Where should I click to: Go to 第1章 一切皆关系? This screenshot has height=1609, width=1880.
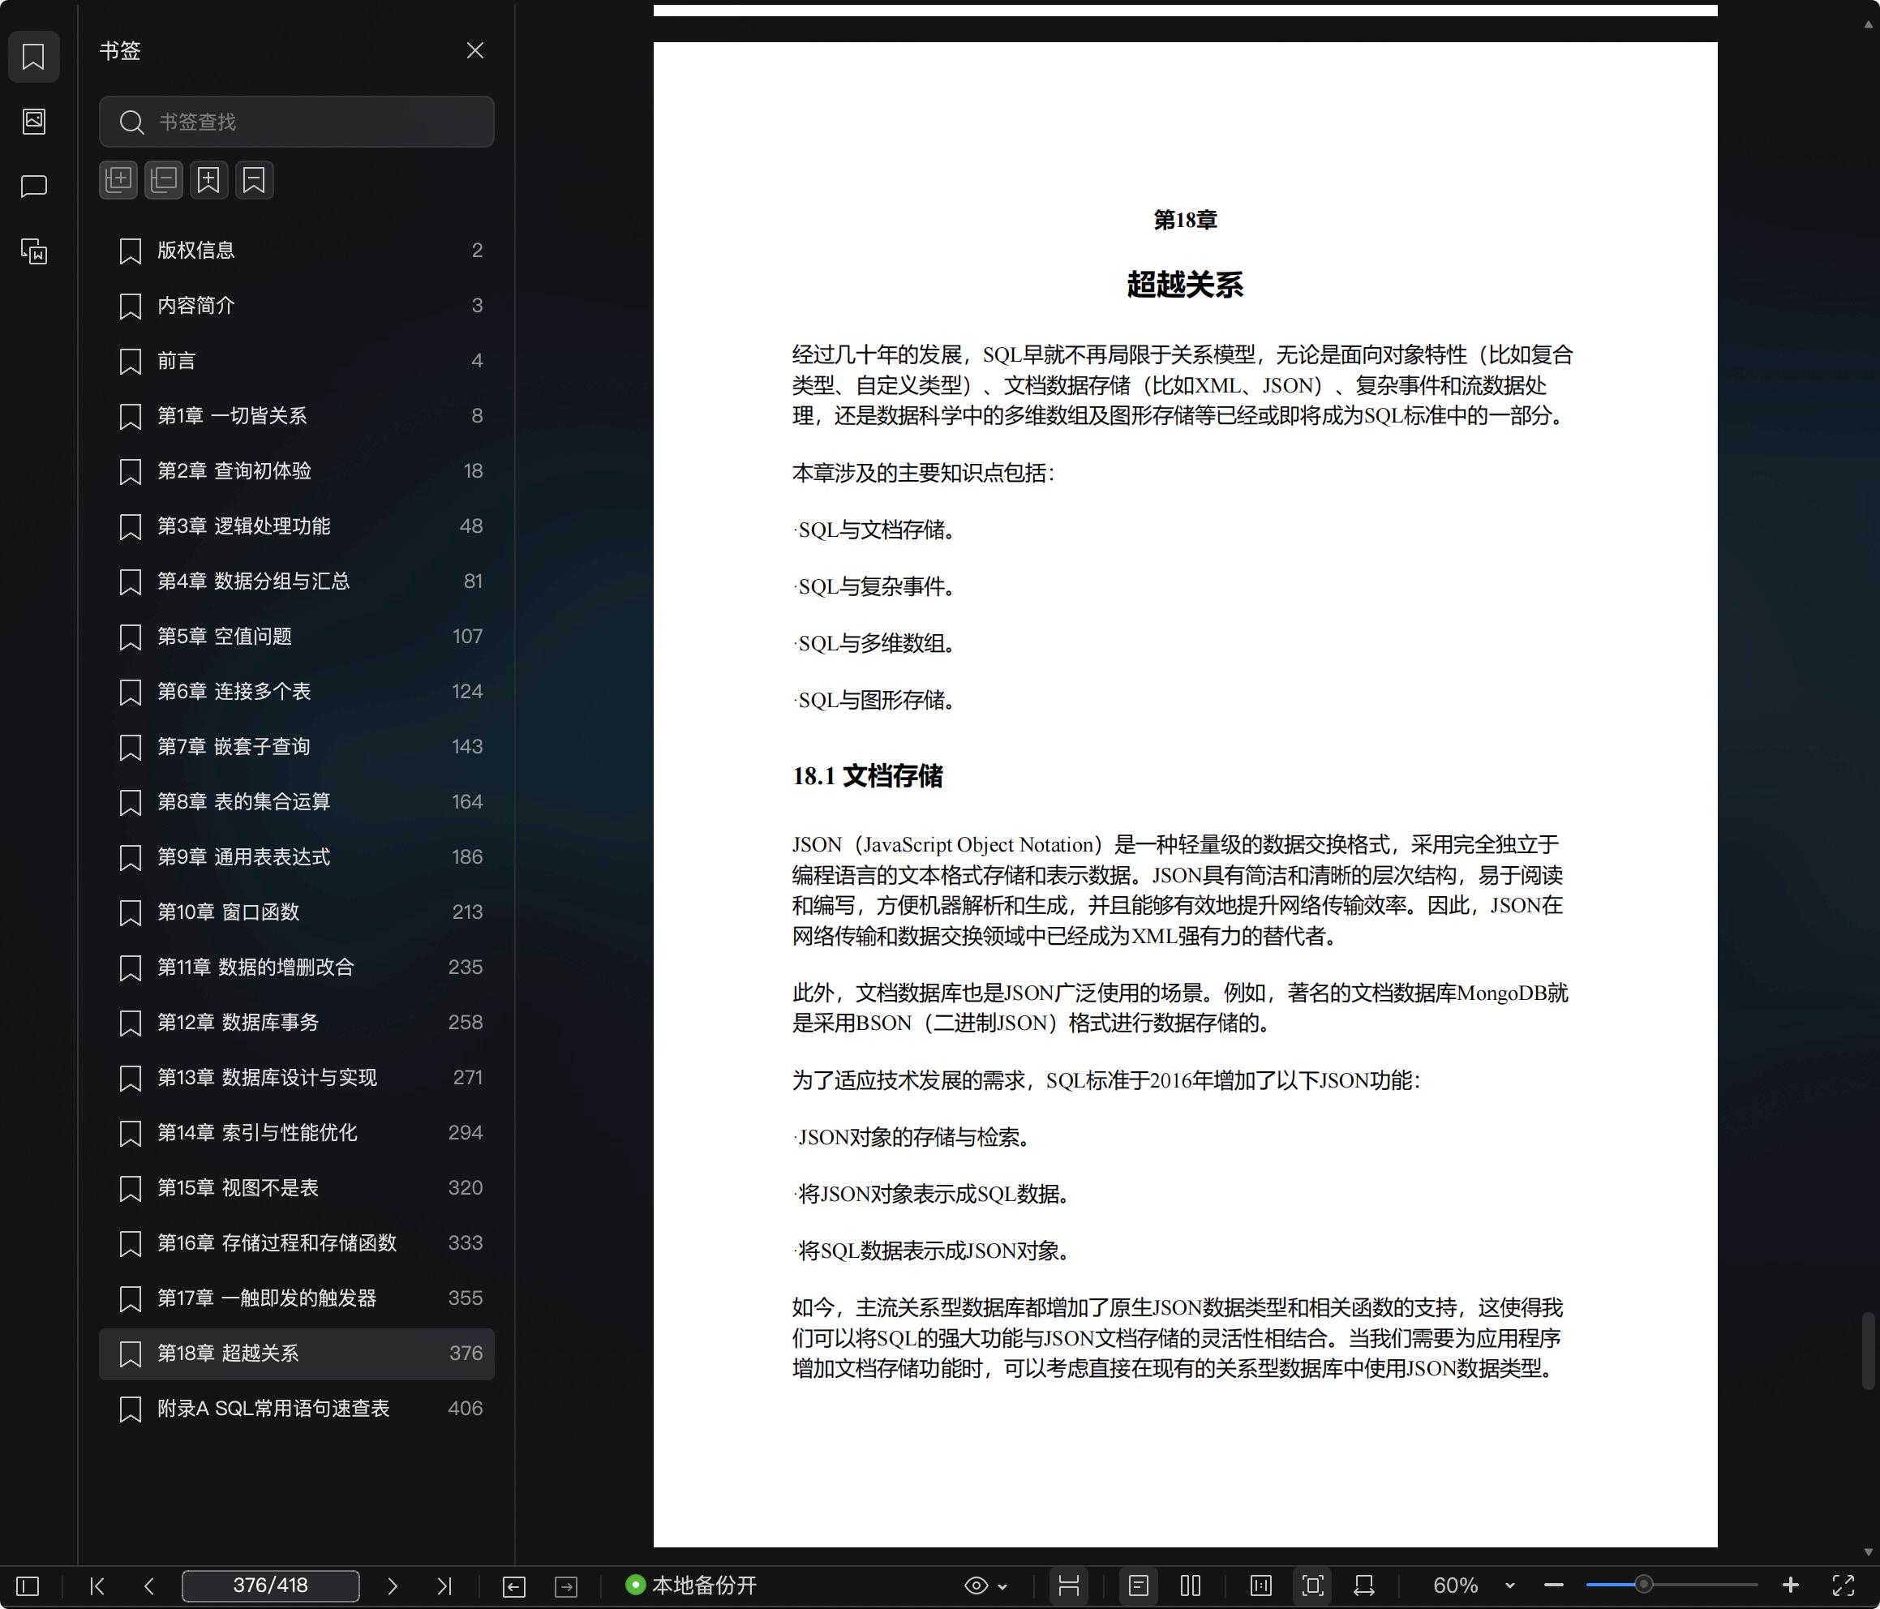click(x=297, y=416)
